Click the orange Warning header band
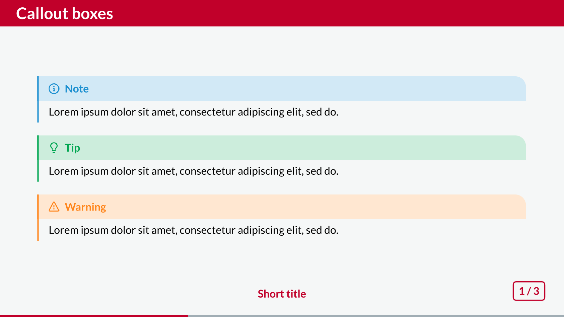 (282, 207)
